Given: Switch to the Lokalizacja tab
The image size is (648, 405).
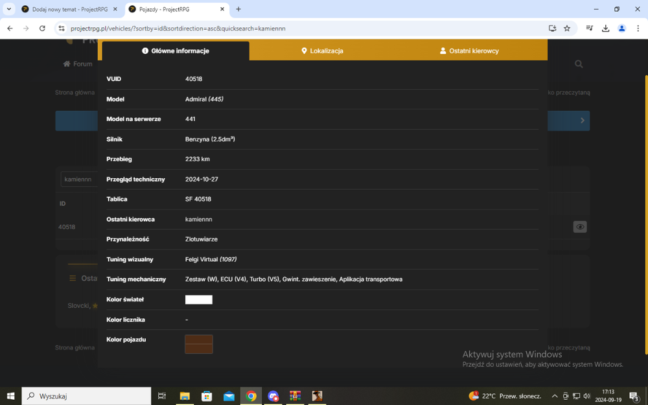Looking at the screenshot, I should (x=322, y=51).
